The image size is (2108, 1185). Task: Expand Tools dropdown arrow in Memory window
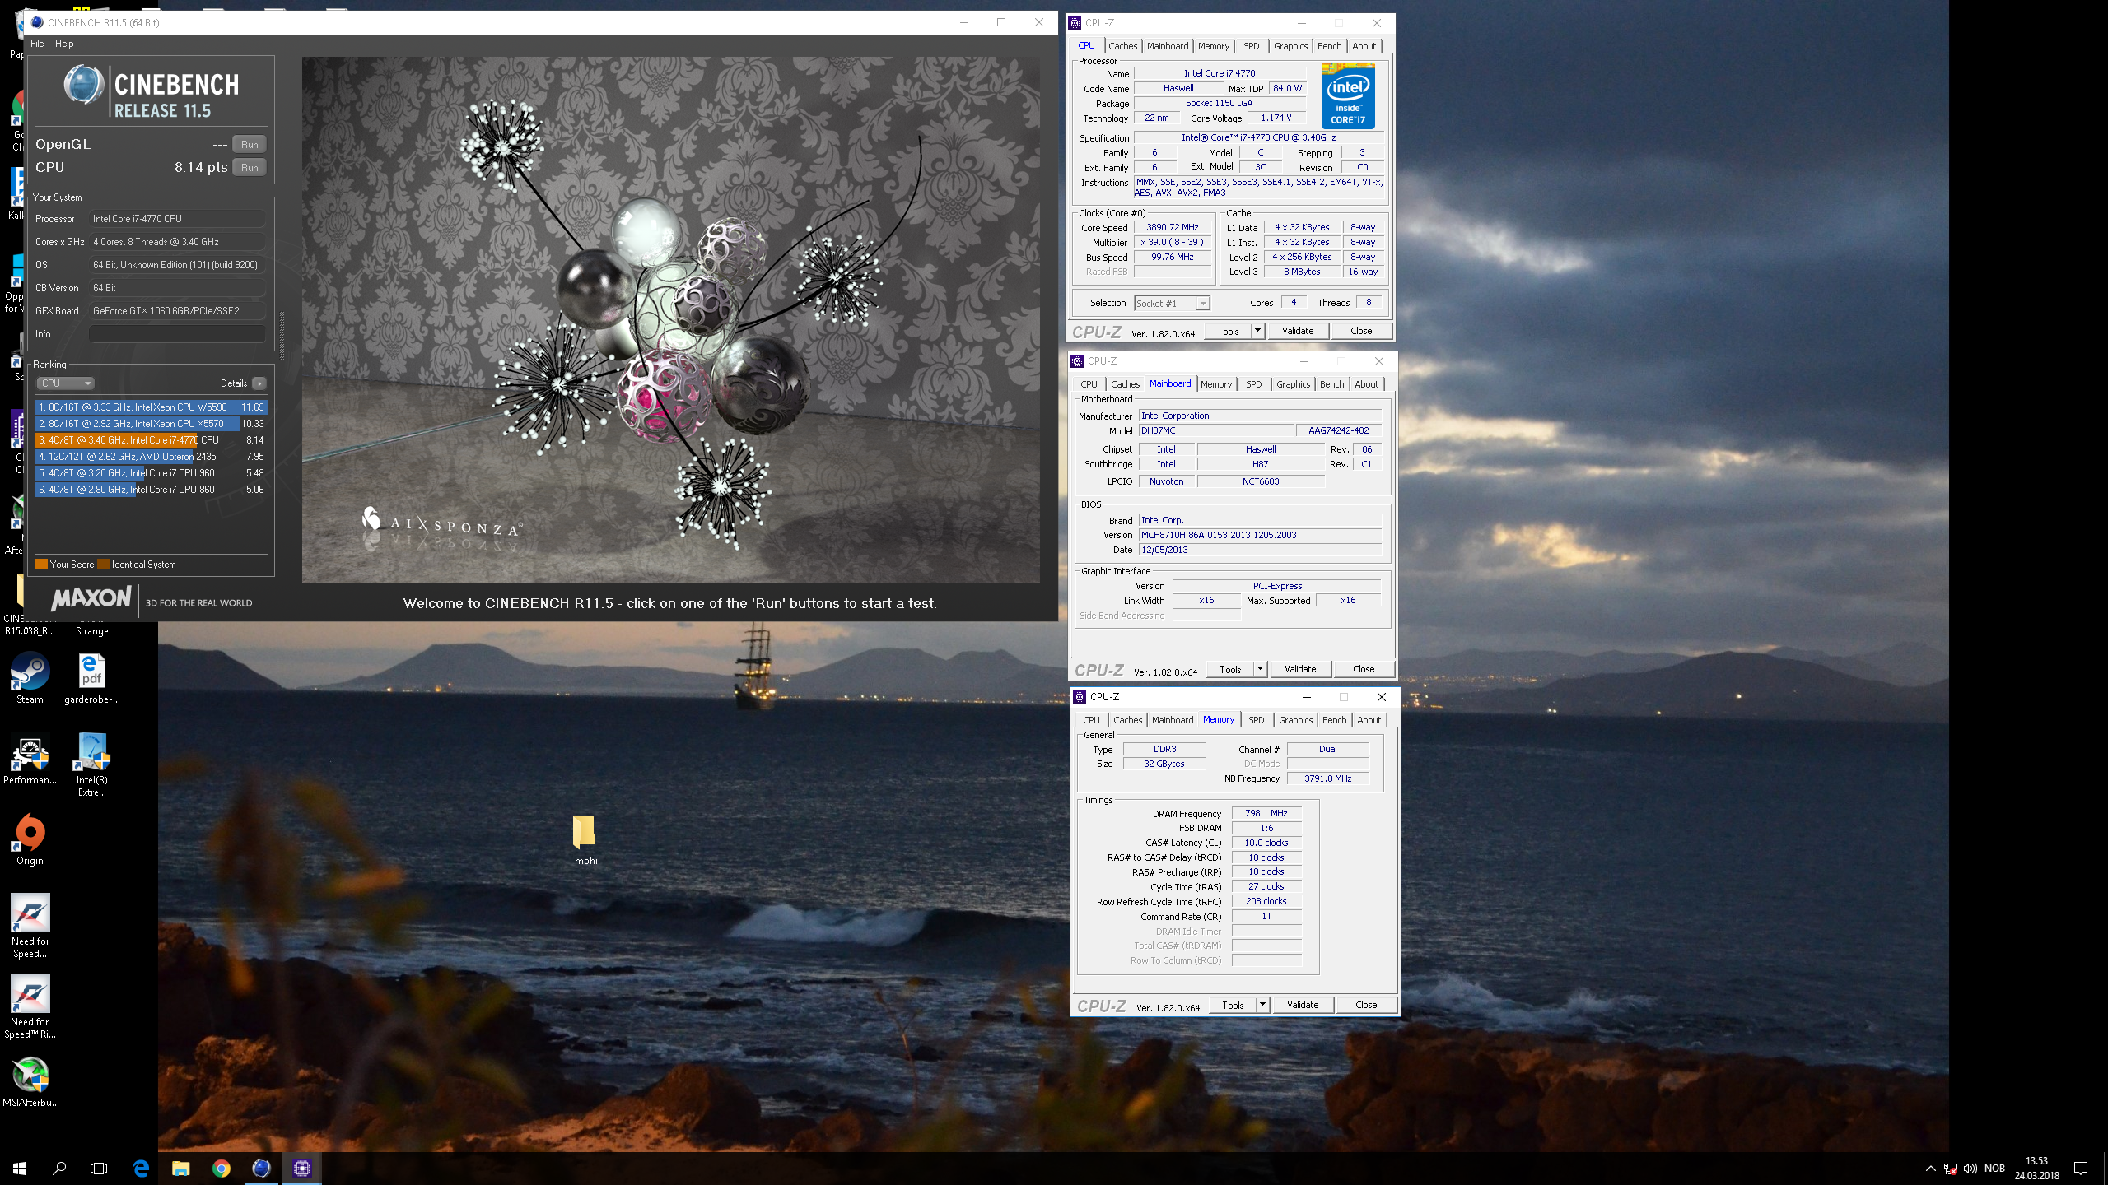tap(1262, 1005)
